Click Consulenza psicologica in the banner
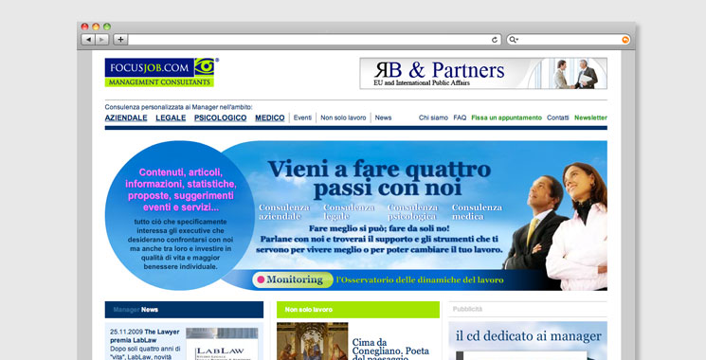The height and width of the screenshot is (360, 706). [x=412, y=212]
